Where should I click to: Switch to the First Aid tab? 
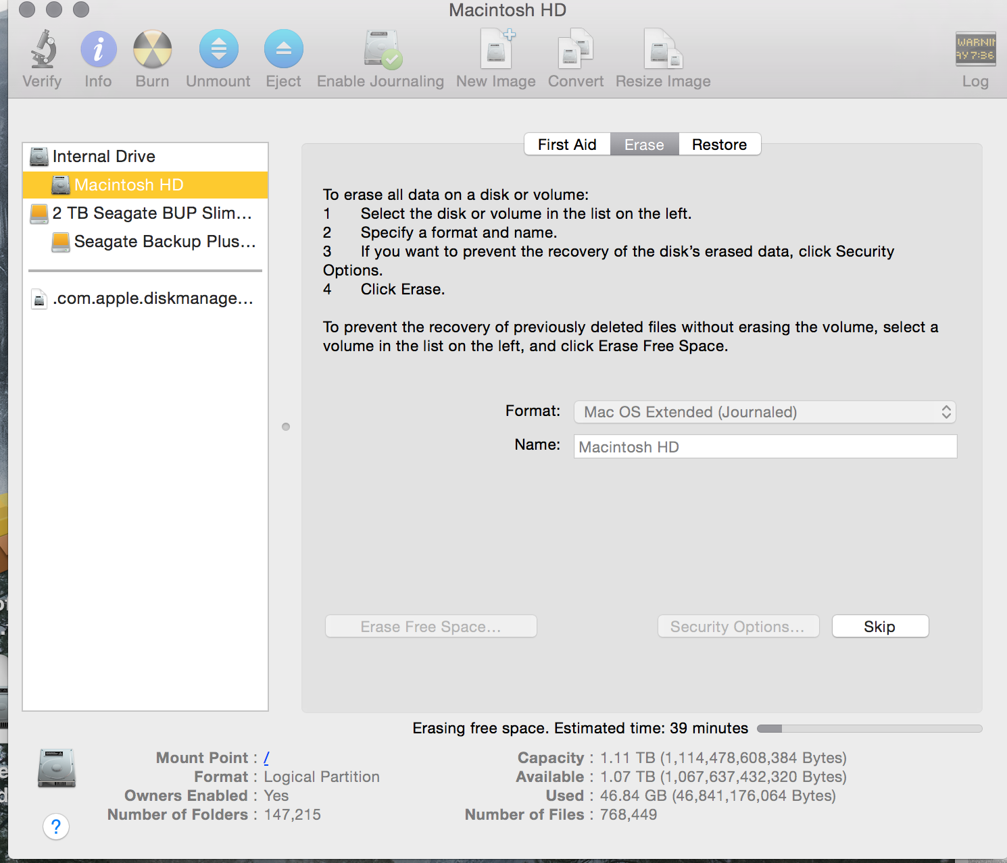pyautogui.click(x=567, y=145)
